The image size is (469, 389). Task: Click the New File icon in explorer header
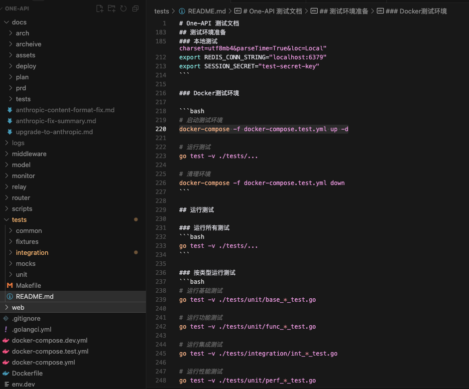click(100, 8)
